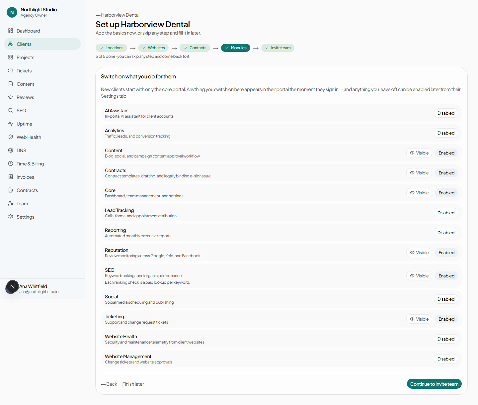
Task: Toggle Visible eye for Ticketing module
Action: pos(419,319)
